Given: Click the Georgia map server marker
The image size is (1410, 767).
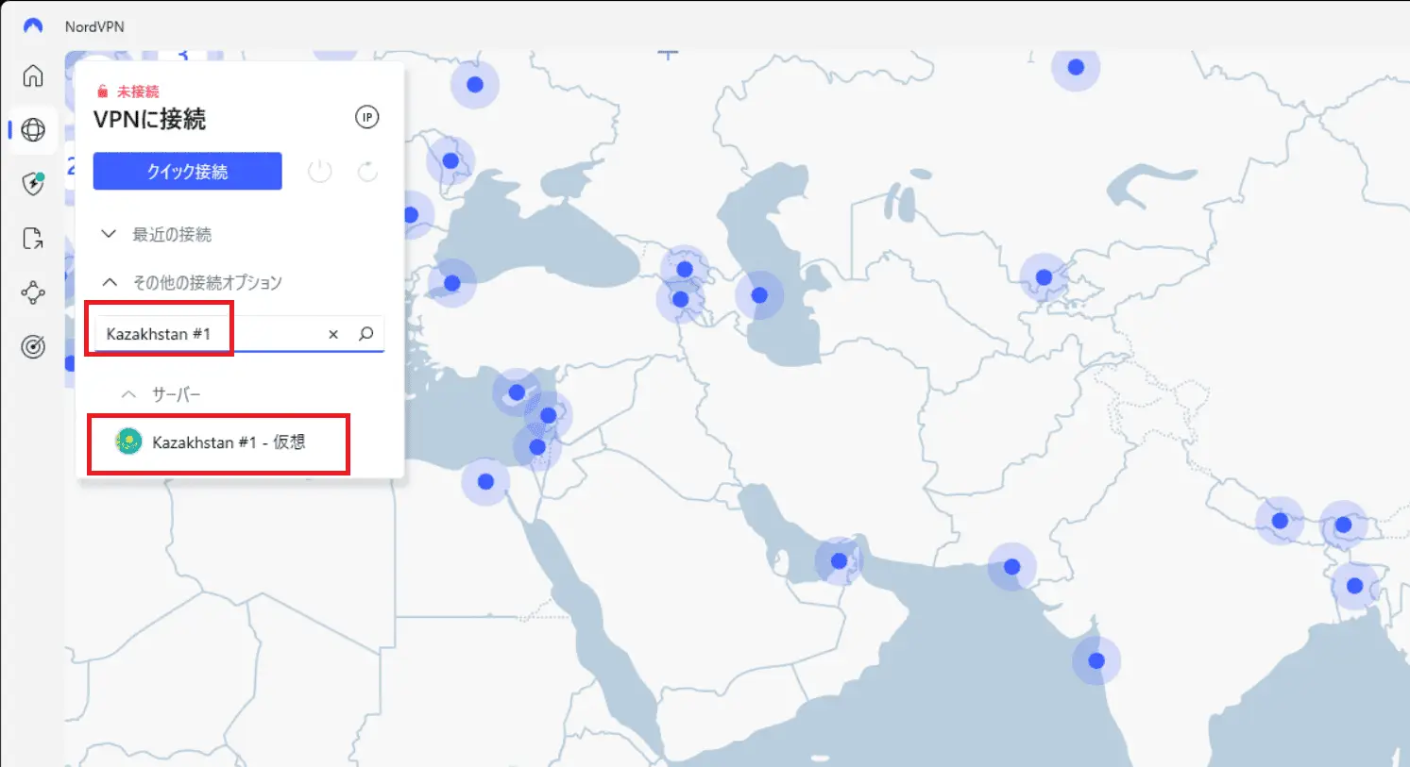Looking at the screenshot, I should point(685,270).
